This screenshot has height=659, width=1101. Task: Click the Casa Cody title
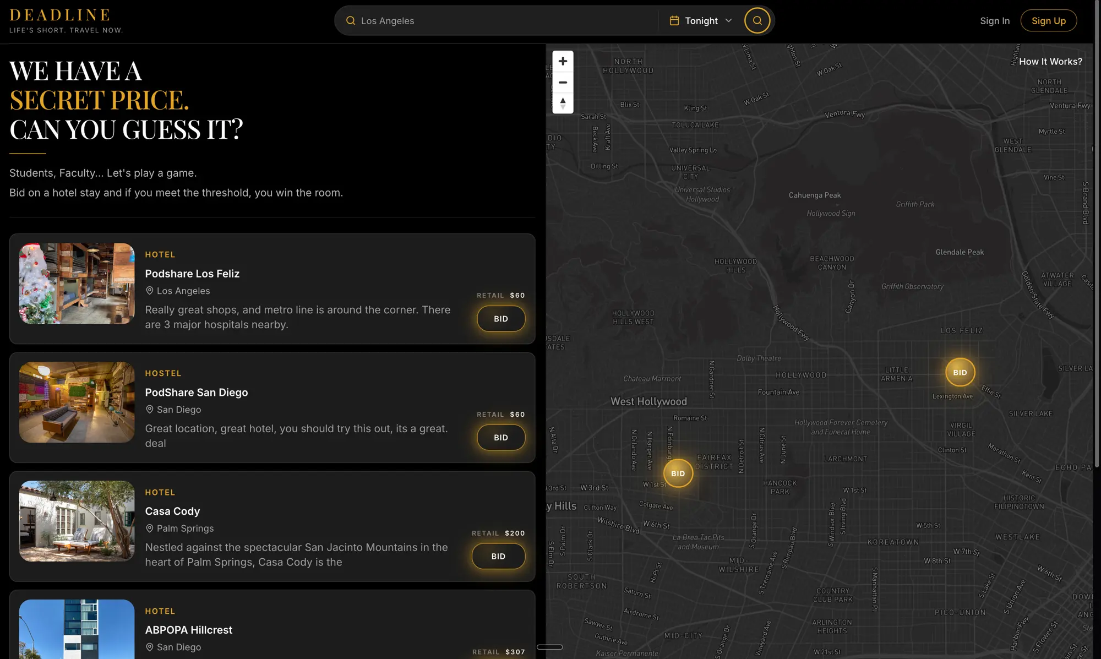pyautogui.click(x=172, y=511)
